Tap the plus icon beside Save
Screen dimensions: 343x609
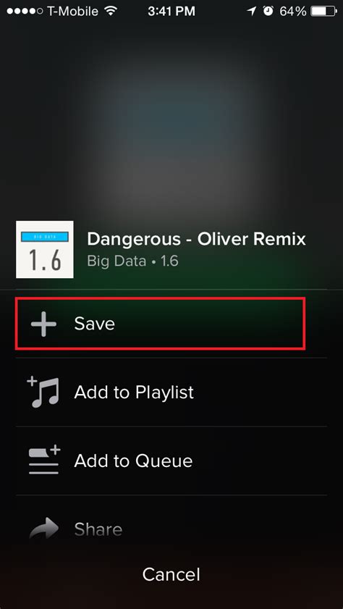click(43, 324)
